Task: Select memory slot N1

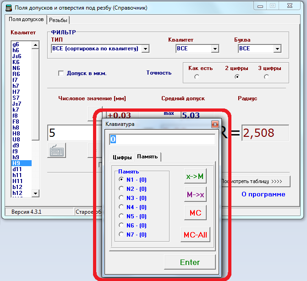Action: point(121,179)
